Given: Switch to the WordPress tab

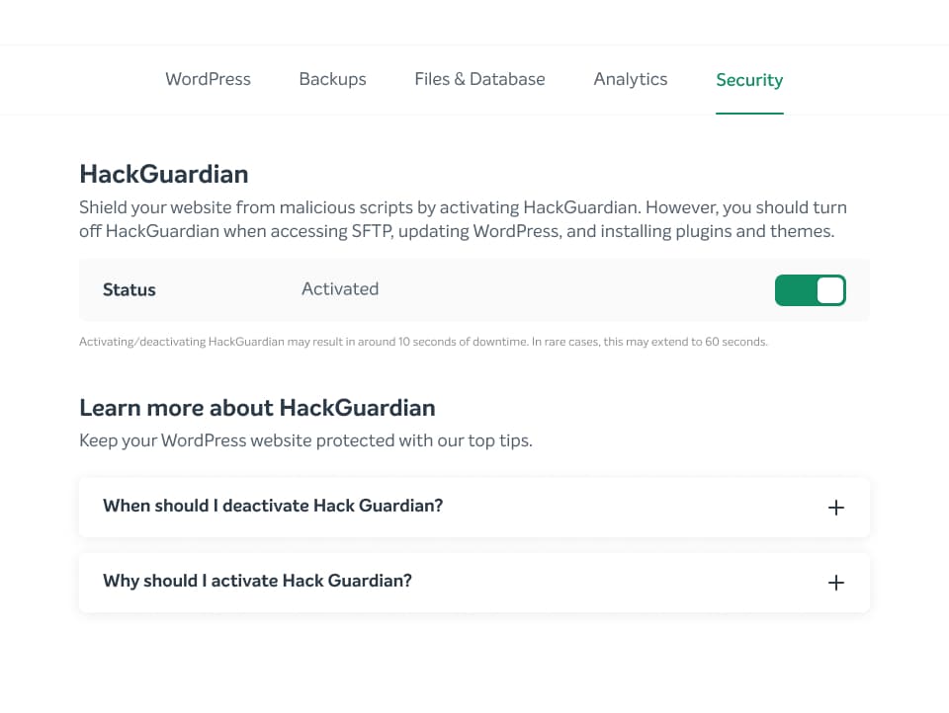Looking at the screenshot, I should tap(208, 79).
